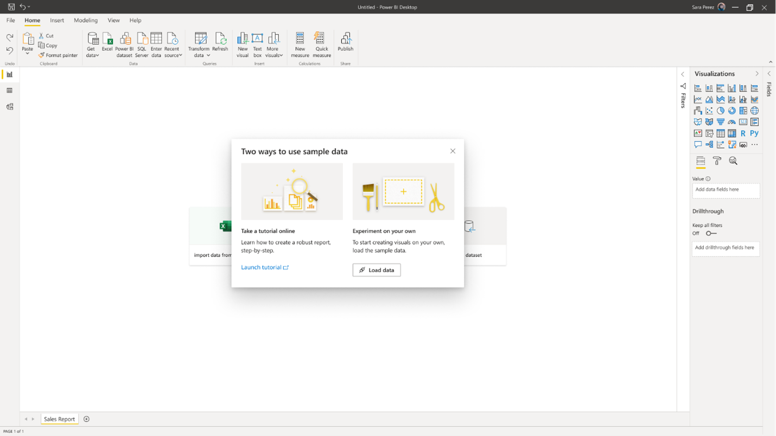Expand the Recent sources dropdown
This screenshot has height=436, width=776.
173,44
